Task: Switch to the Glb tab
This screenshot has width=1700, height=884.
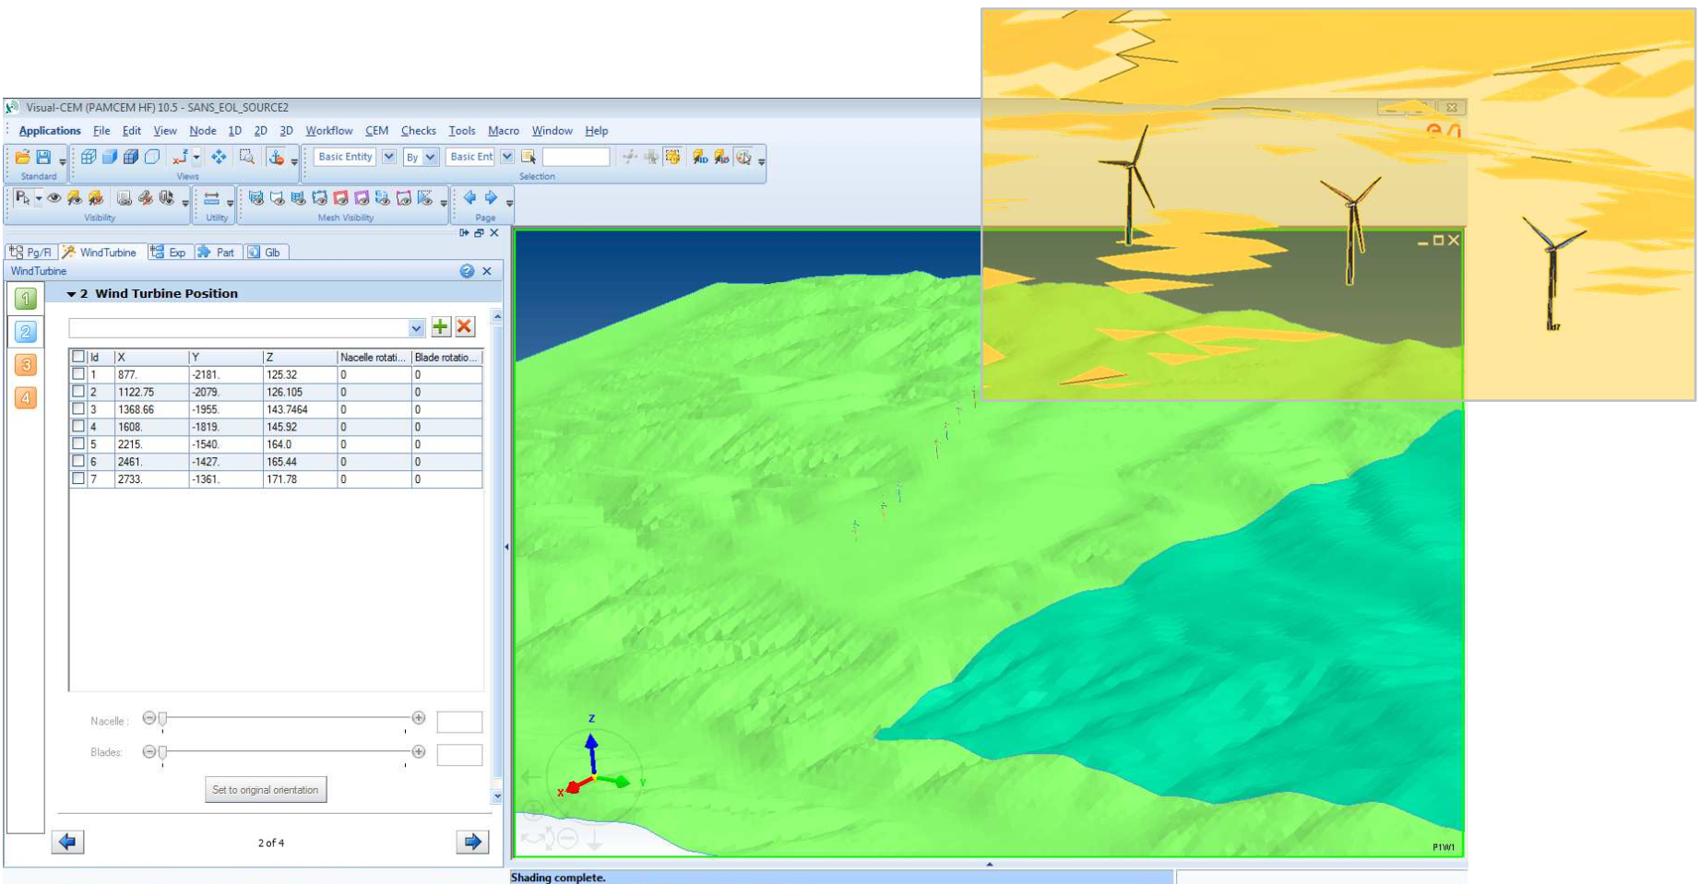Action: [x=266, y=253]
